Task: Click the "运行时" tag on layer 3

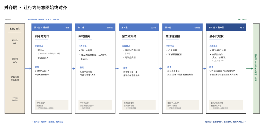Action: click(x=153, y=27)
